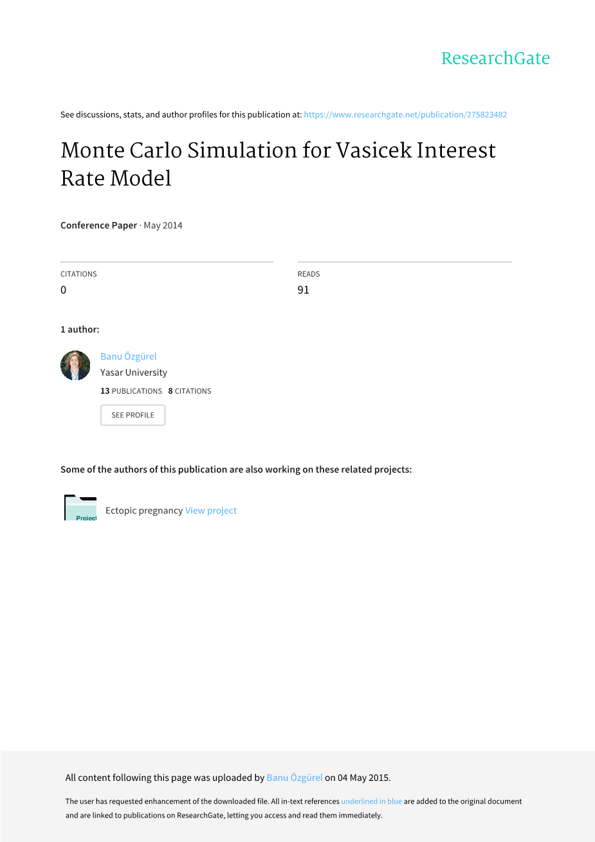
Task: Click the 13 Publications count
Action: click(131, 391)
